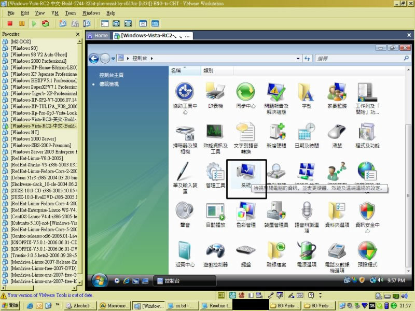Viewport: 415px width, 311px height.
Task: Open the 迎賓中心 welcome center icon
Action: [x=185, y=254]
